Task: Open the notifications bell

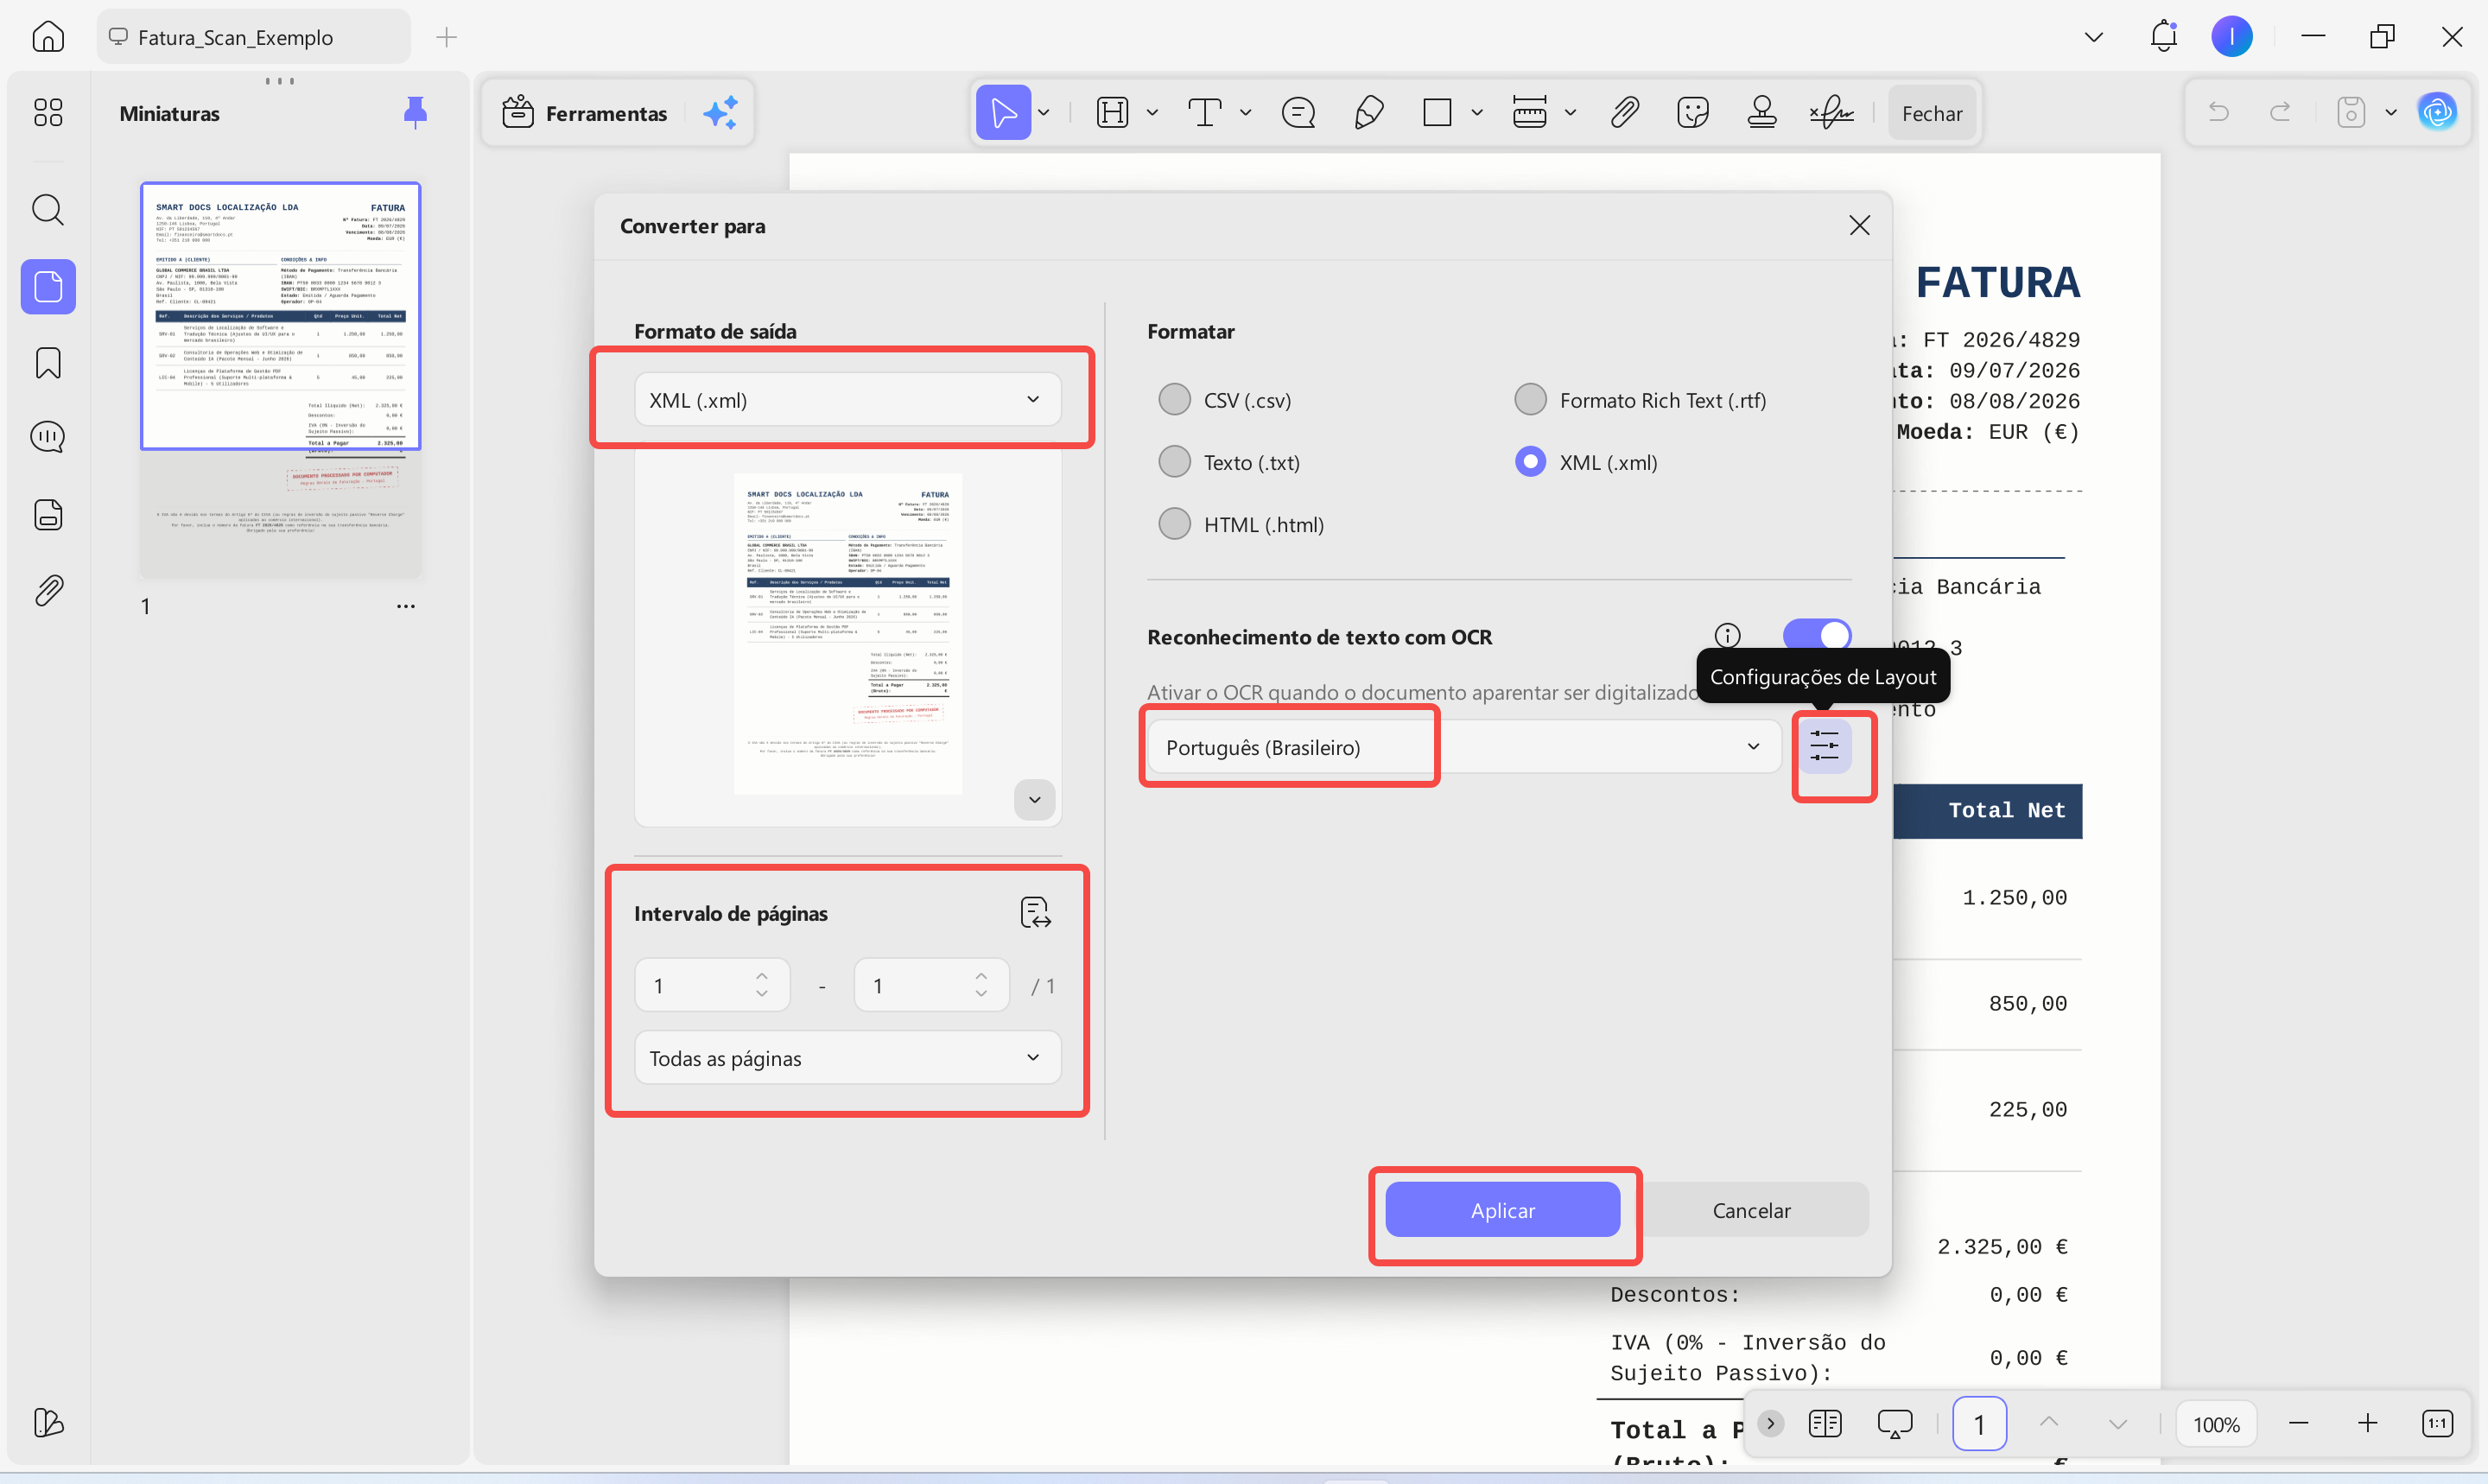Action: [x=2163, y=37]
